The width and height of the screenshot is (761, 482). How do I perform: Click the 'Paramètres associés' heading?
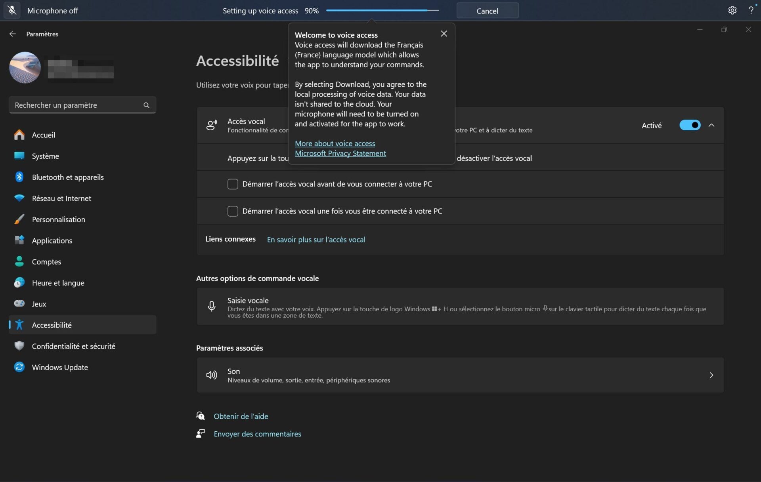tap(229, 348)
